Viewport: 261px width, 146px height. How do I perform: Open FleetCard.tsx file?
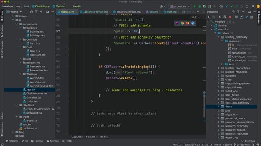point(38,55)
